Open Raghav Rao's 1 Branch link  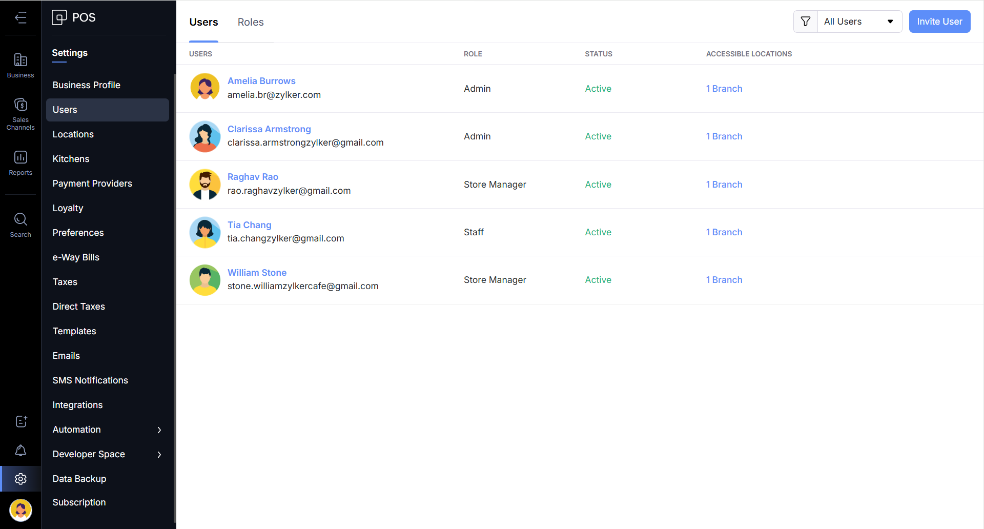pyautogui.click(x=724, y=185)
